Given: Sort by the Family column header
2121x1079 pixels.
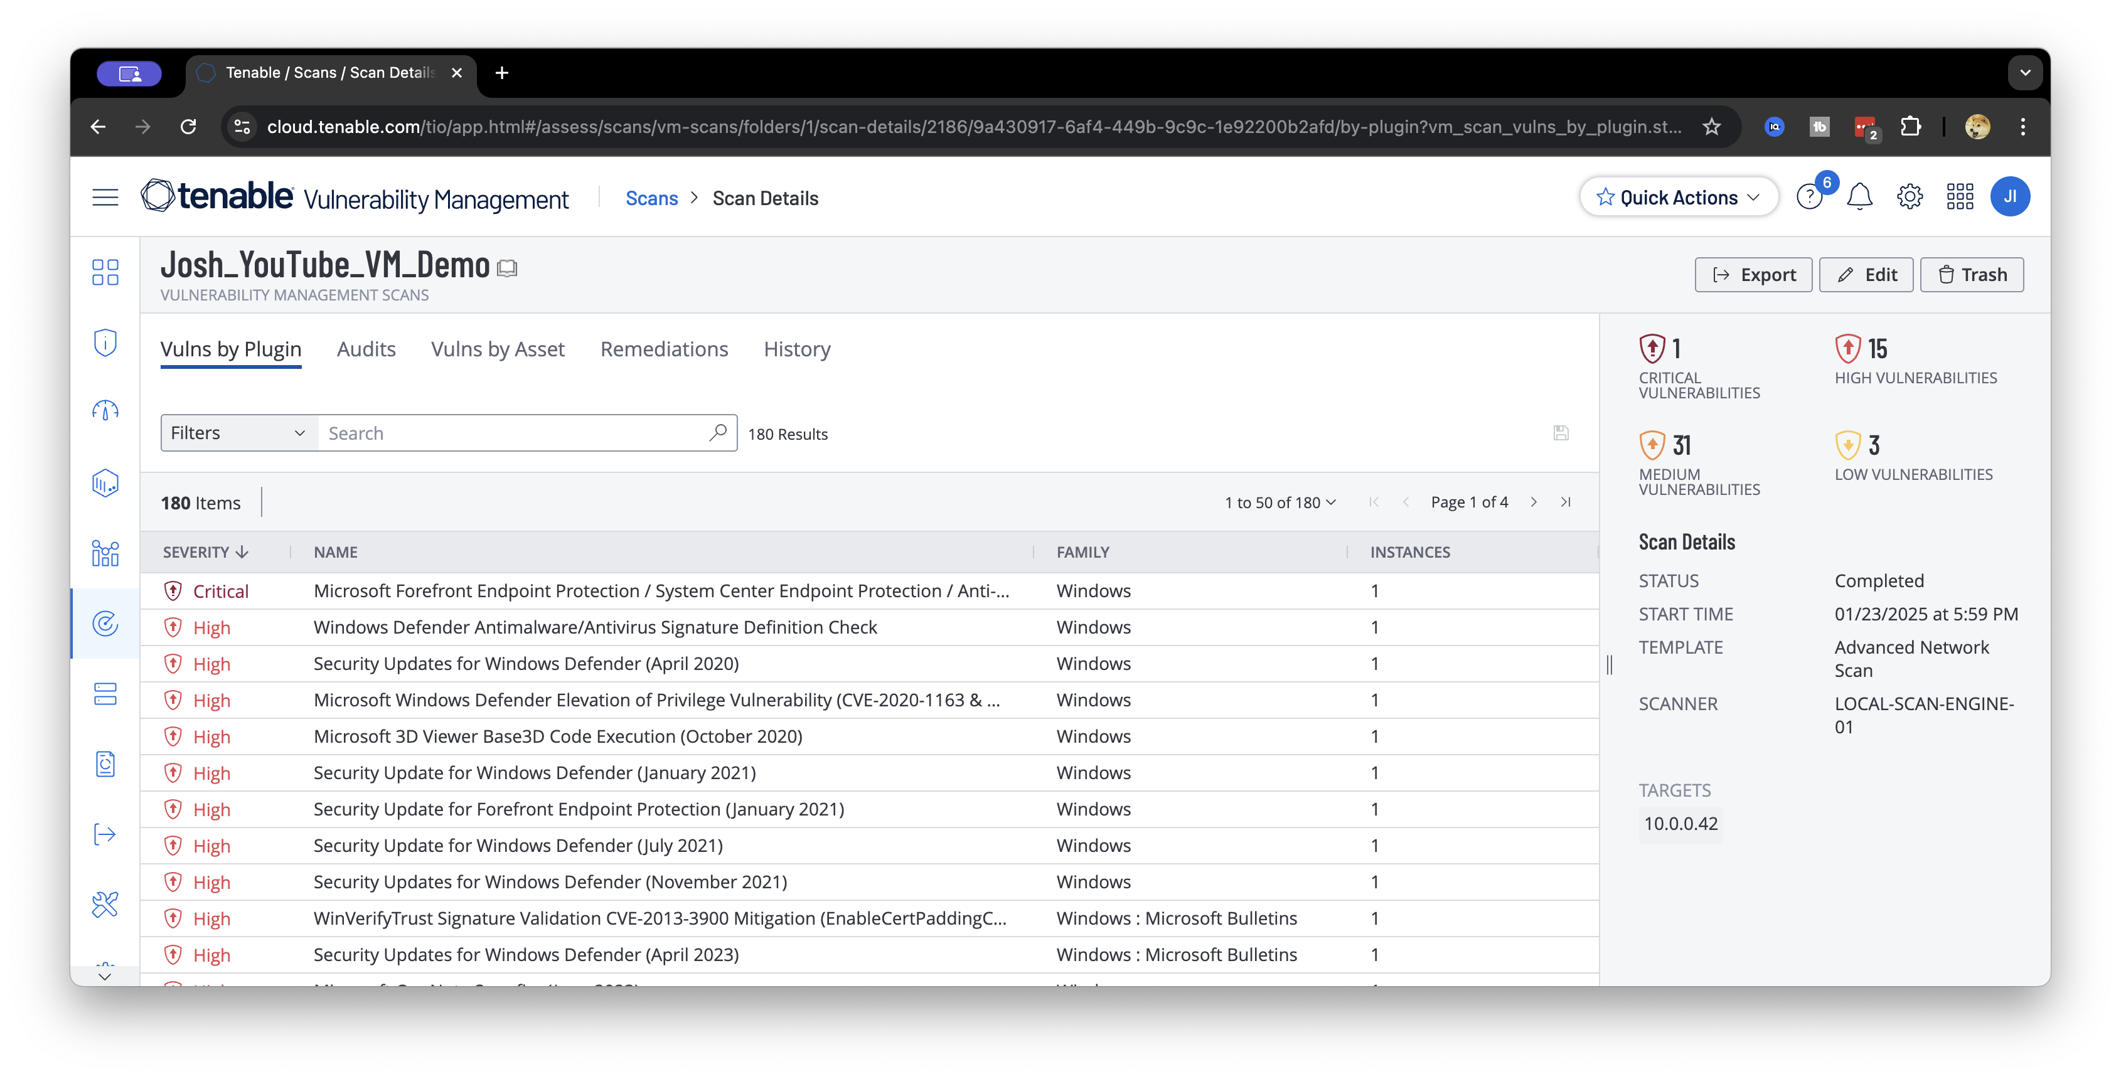Looking at the screenshot, I should pyautogui.click(x=1082, y=552).
